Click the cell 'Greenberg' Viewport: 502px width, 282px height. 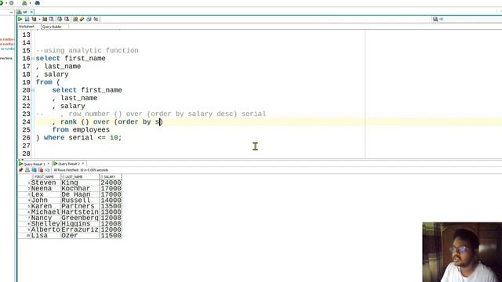pyautogui.click(x=80, y=218)
